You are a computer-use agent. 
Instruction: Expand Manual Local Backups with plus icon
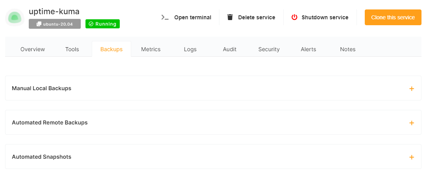tap(412, 89)
